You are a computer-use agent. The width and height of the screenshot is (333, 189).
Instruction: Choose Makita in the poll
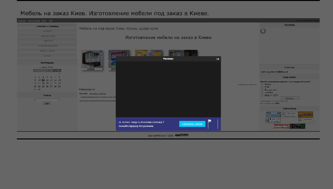click(x=262, y=84)
